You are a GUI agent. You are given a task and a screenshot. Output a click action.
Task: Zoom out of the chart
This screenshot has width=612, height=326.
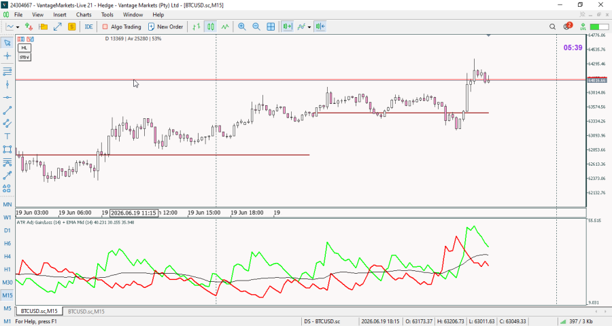[256, 26]
